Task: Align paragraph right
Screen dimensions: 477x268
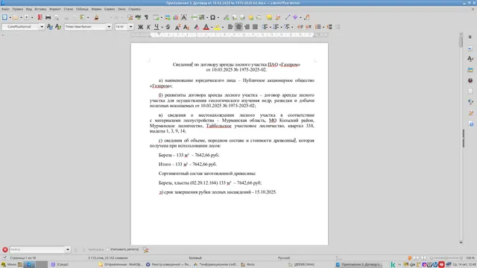Action: pos(247,27)
